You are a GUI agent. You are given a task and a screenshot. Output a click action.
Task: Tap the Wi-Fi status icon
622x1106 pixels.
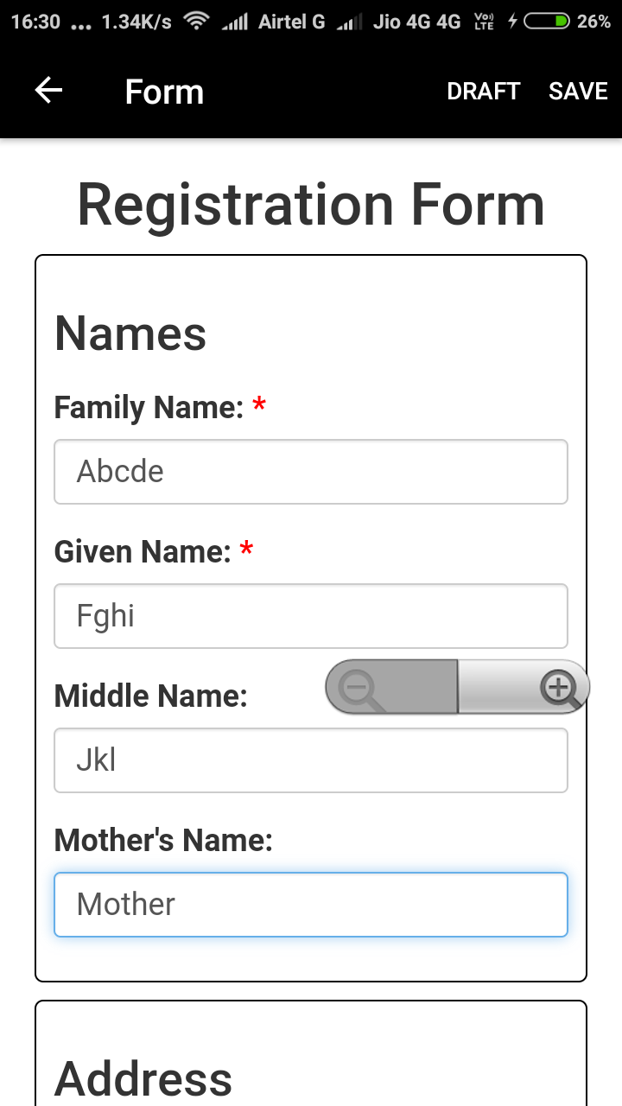pos(198,22)
